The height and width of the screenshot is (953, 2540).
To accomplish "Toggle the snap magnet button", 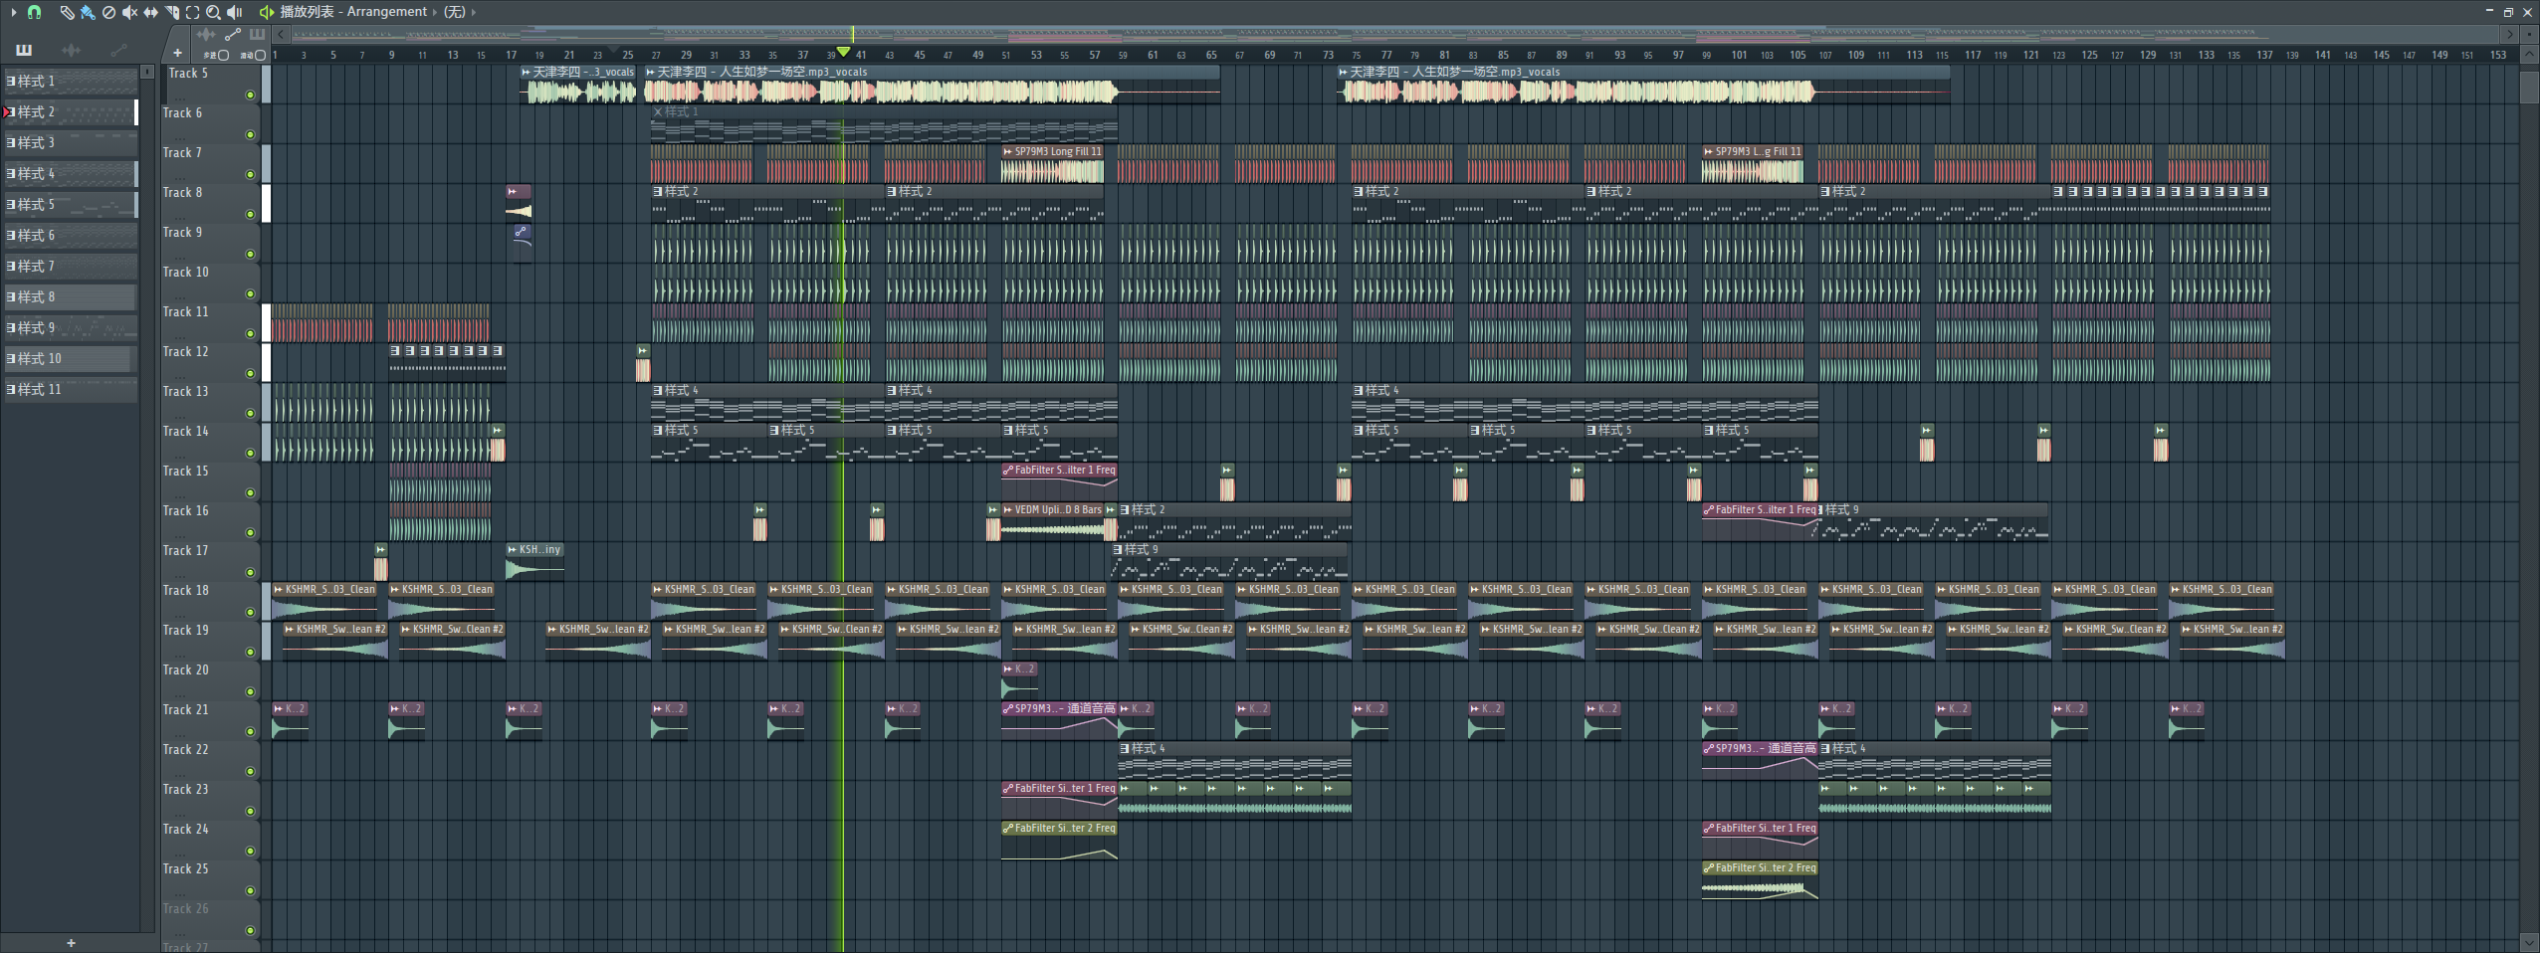I will point(34,12).
